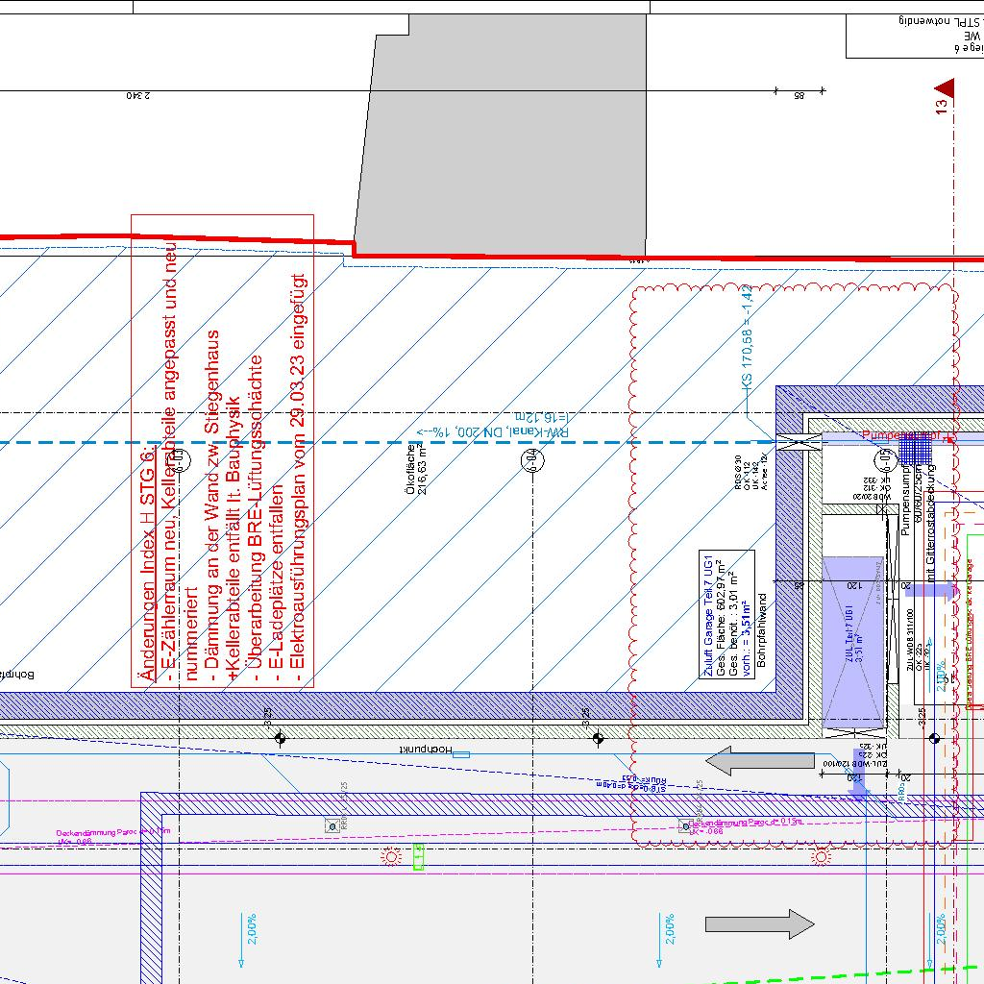Screen dimensions: 984x984
Task: Select the Zuluft Garage Teil 7 UG1 info box
Action: coord(728,615)
